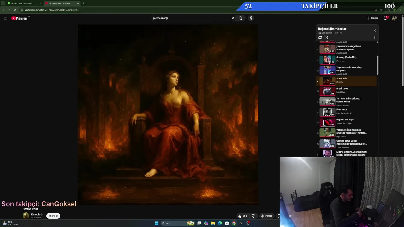The width and height of the screenshot is (404, 227).
Task: Share video with Paylaş button
Action: click(266, 216)
